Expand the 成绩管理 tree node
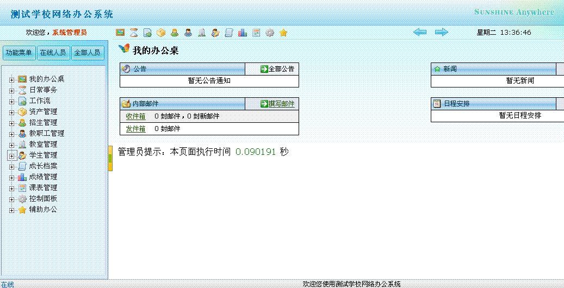 (12, 178)
